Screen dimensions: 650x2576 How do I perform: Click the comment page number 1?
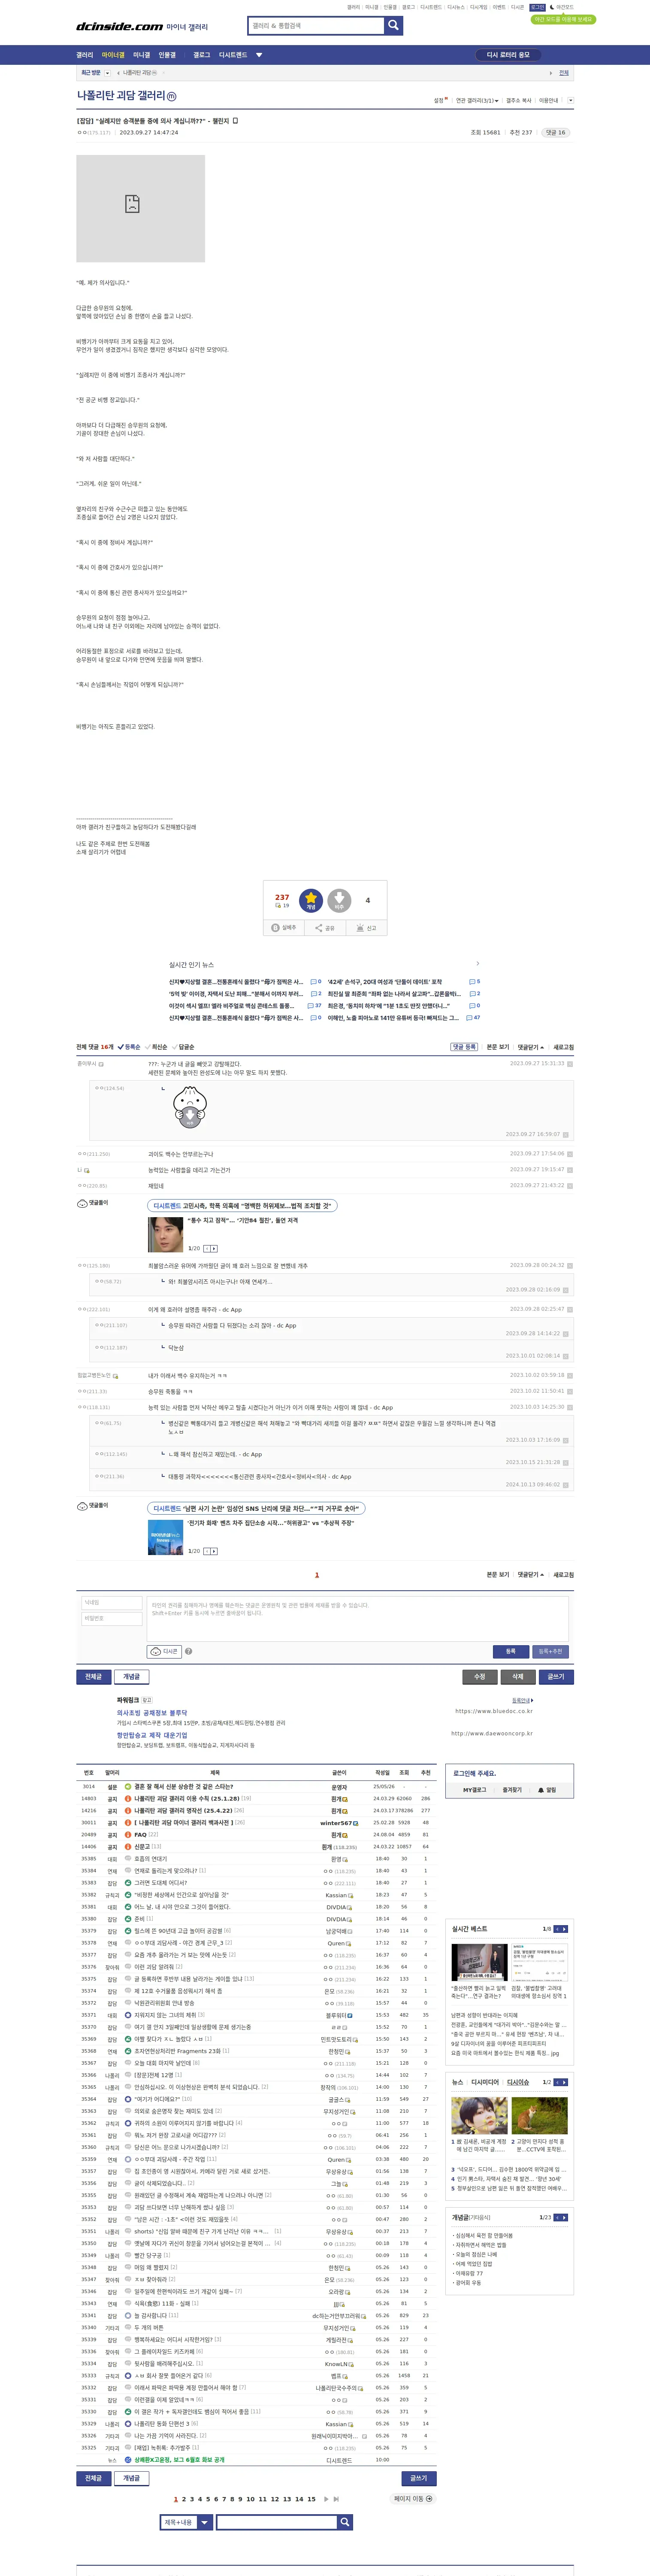(x=317, y=1575)
